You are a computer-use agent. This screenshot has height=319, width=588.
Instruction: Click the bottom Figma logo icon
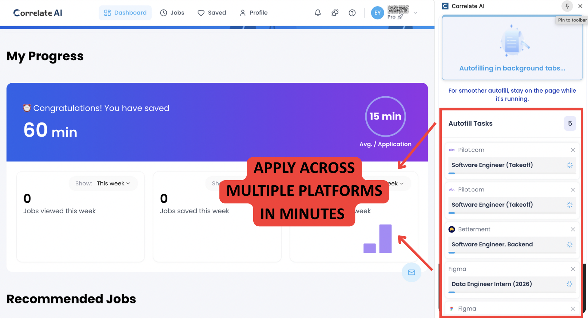pos(452,308)
